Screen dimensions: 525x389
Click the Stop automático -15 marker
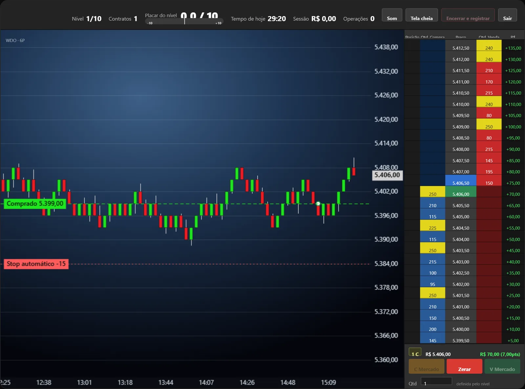point(36,264)
